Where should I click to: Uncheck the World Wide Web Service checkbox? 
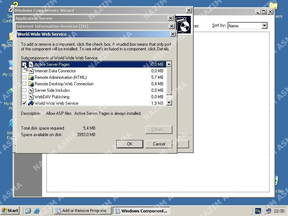point(24,103)
